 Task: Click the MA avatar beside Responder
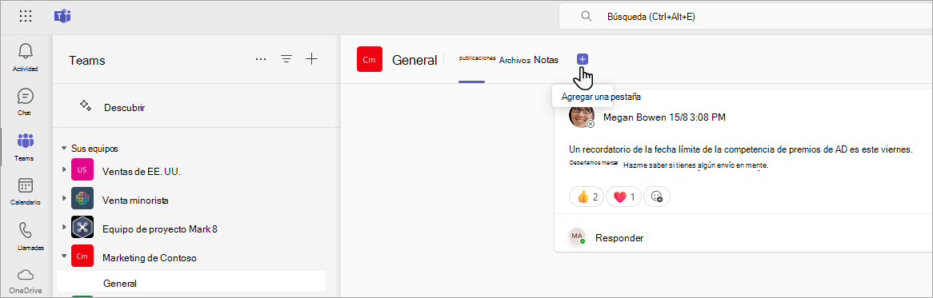577,236
